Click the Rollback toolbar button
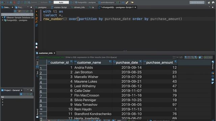Viewport: 216px width, 121px height. 43,2
